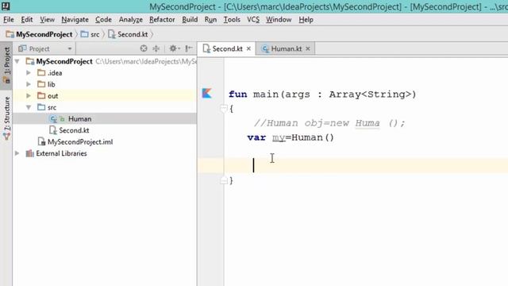Viewport: 508px width, 286px height.
Task: Select MySecondProject root in tree
Action: pyautogui.click(x=64, y=61)
